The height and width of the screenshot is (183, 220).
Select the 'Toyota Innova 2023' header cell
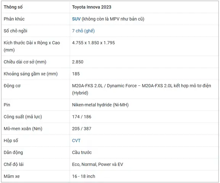pos(92,7)
